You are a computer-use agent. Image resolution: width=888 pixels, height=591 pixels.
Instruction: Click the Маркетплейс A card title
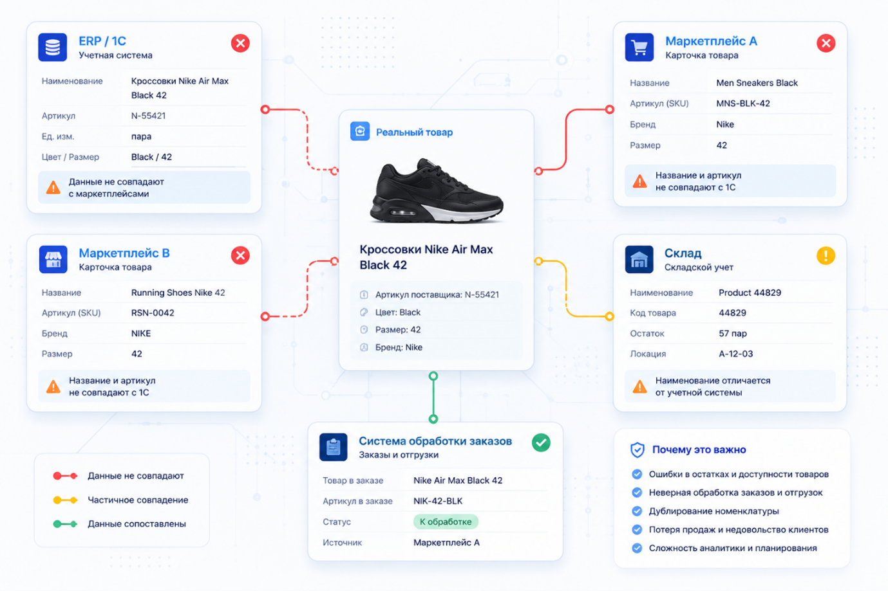(x=711, y=41)
